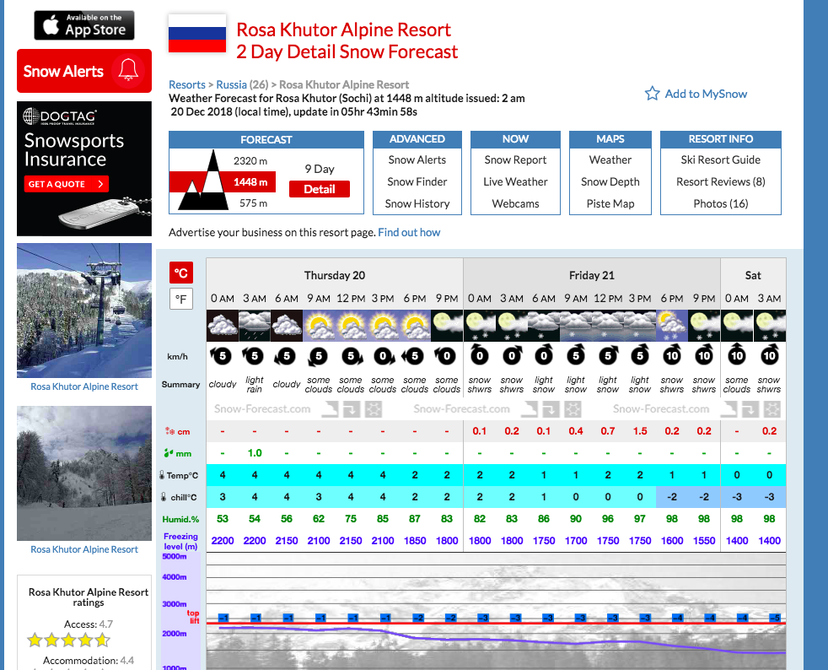Open Snow Alerts under Advanced
The width and height of the screenshot is (828, 670).
[x=417, y=159]
